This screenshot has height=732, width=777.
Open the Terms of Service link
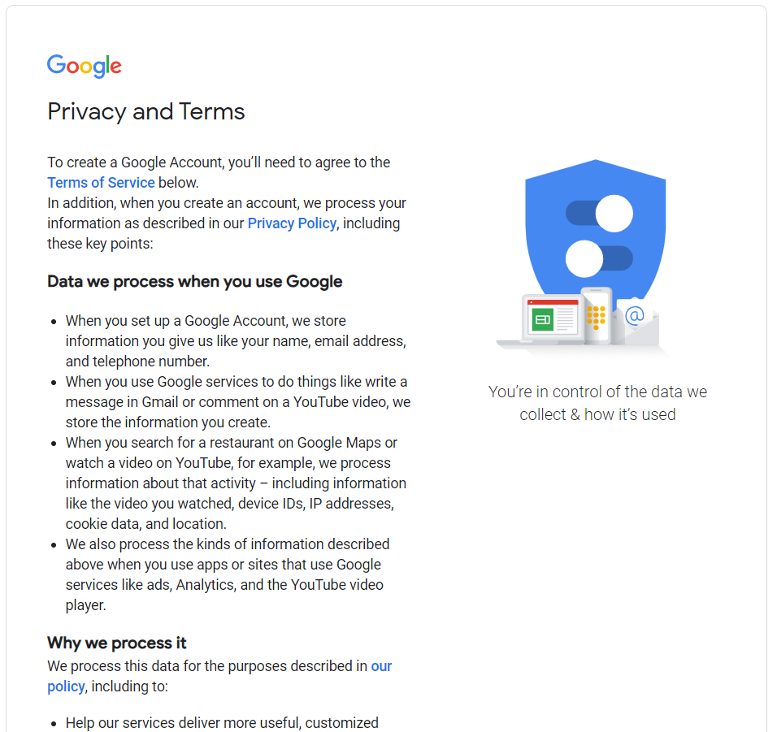tap(101, 183)
